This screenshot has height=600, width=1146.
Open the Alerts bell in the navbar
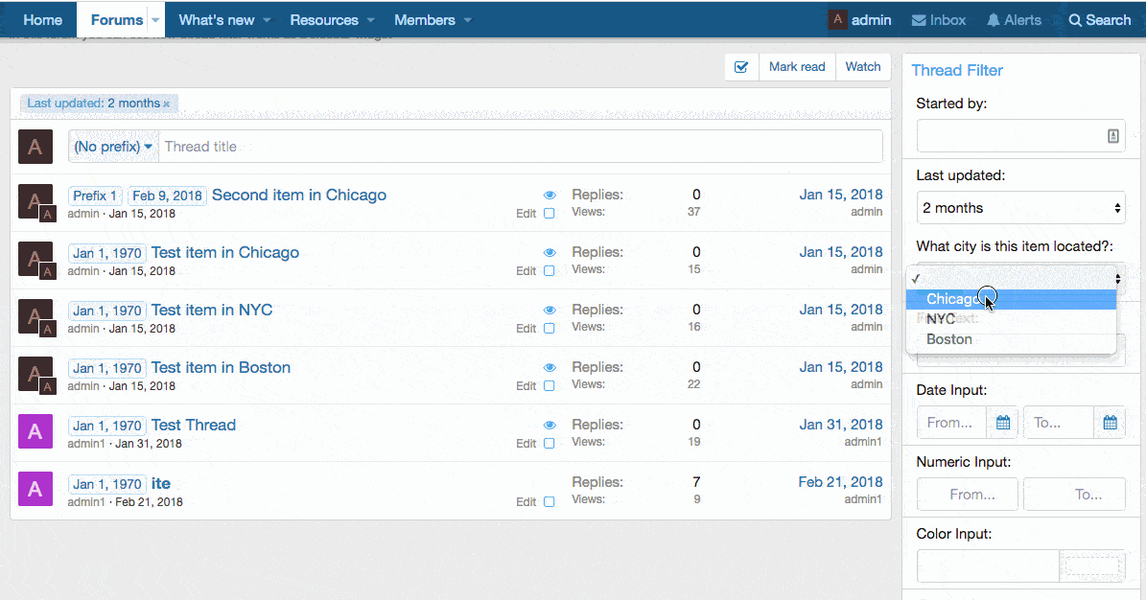[x=1014, y=20]
